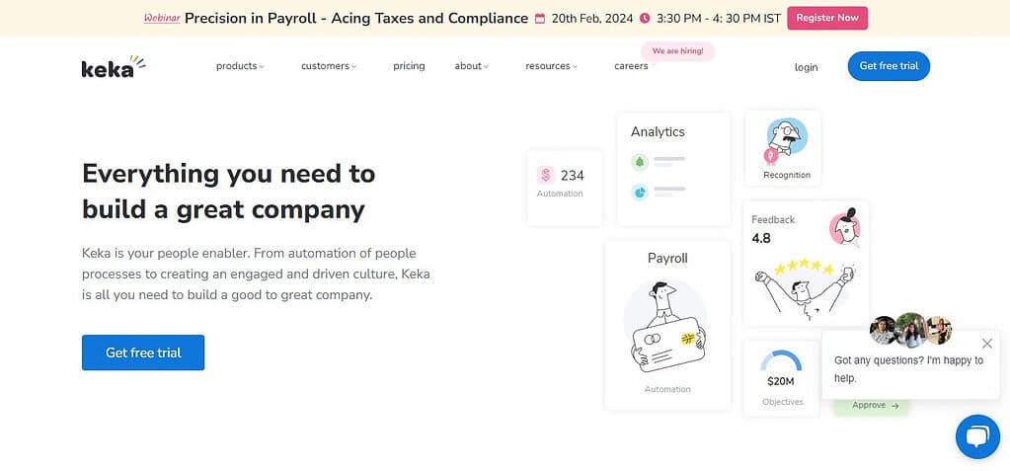Click the Webinar label in the banner
The width and height of the screenshot is (1010, 471).
(162, 18)
